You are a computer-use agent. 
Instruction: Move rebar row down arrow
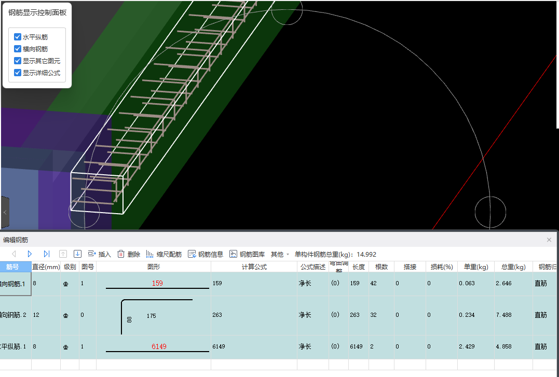click(x=77, y=254)
